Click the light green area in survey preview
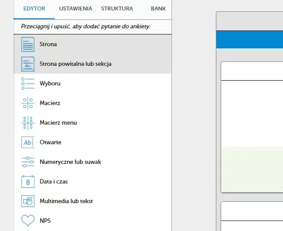Image resolution: width=283 pixels, height=231 pixels. 252,170
